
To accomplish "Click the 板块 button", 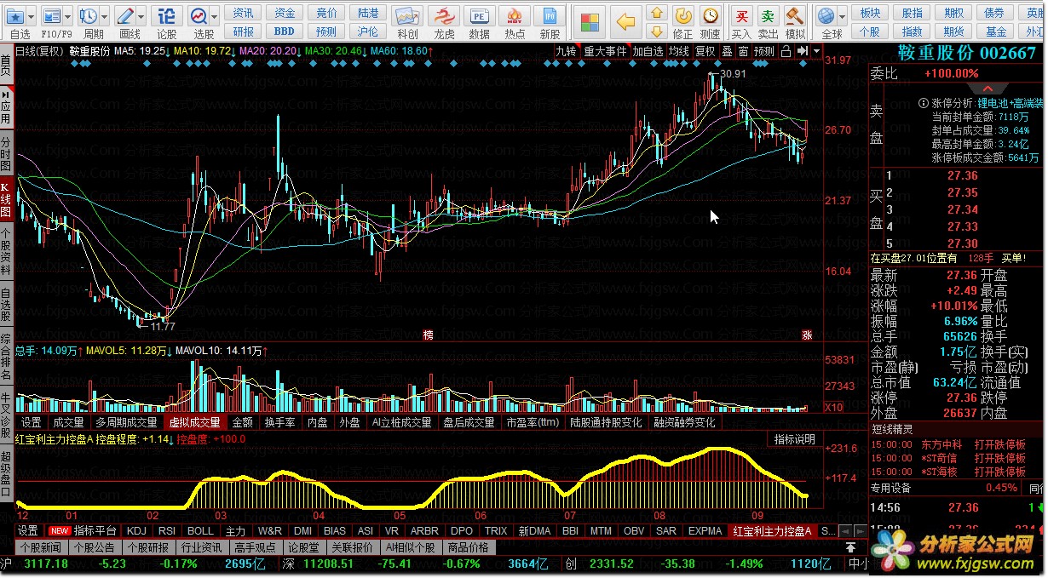I will (x=870, y=13).
